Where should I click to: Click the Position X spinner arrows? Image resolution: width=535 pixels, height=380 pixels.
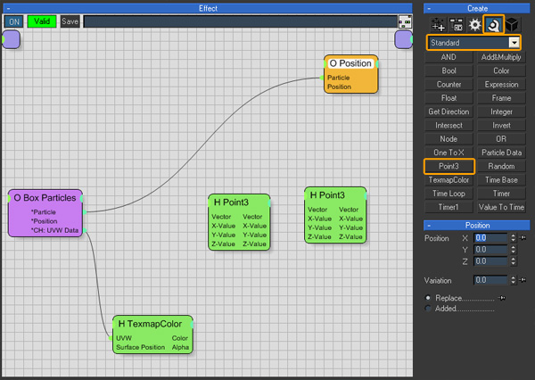click(514, 237)
